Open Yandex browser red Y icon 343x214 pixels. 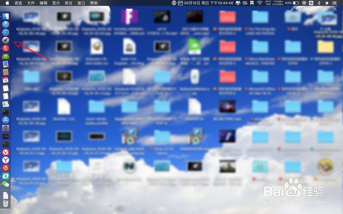5,160
